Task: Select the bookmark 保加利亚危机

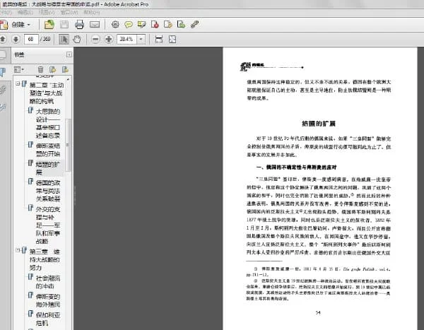Action: point(48,319)
